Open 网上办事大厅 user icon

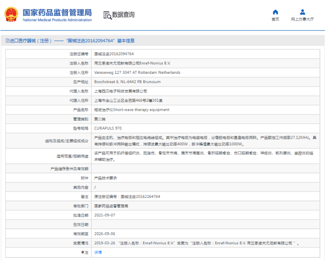(303, 12)
